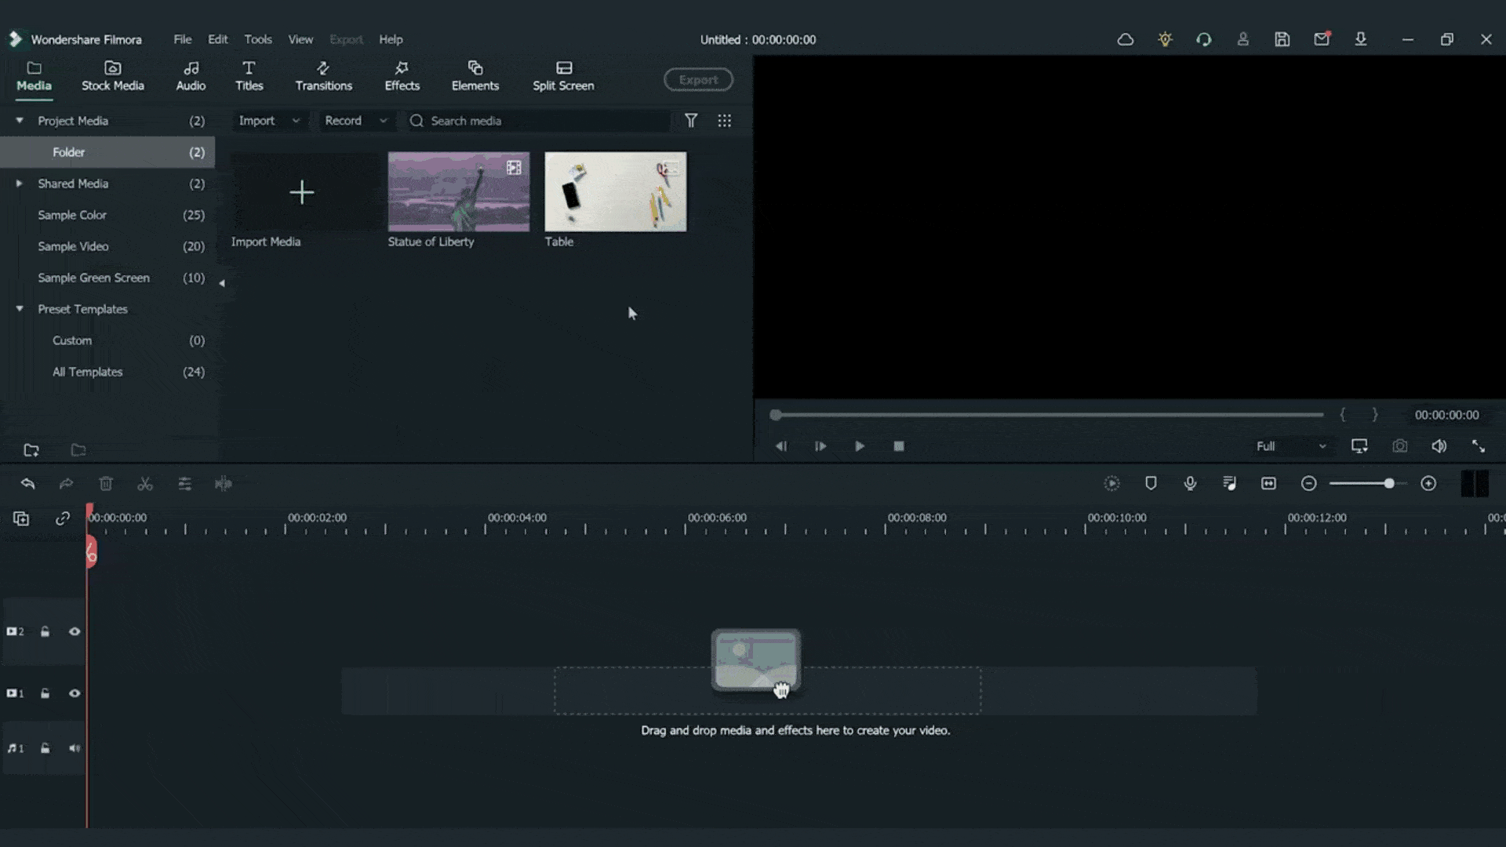Open the Effects panel
Screen dimensions: 1506x847
[402, 75]
